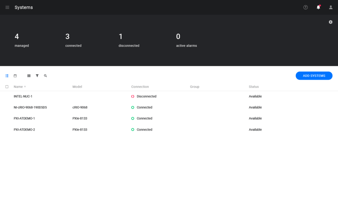The height and width of the screenshot is (211, 338).
Task: Click the Disconnected text for INTEL-NUC-1
Action: (x=146, y=96)
